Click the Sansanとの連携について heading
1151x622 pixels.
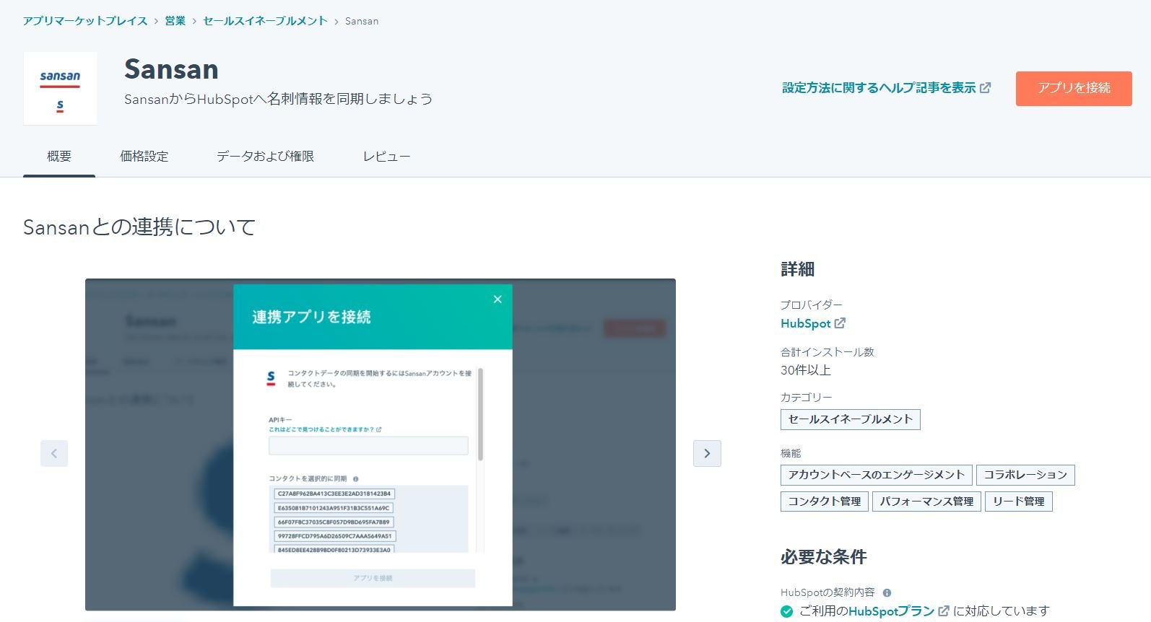click(139, 227)
